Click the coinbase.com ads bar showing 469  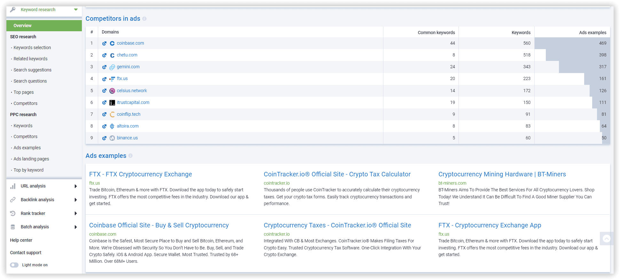(x=572, y=43)
